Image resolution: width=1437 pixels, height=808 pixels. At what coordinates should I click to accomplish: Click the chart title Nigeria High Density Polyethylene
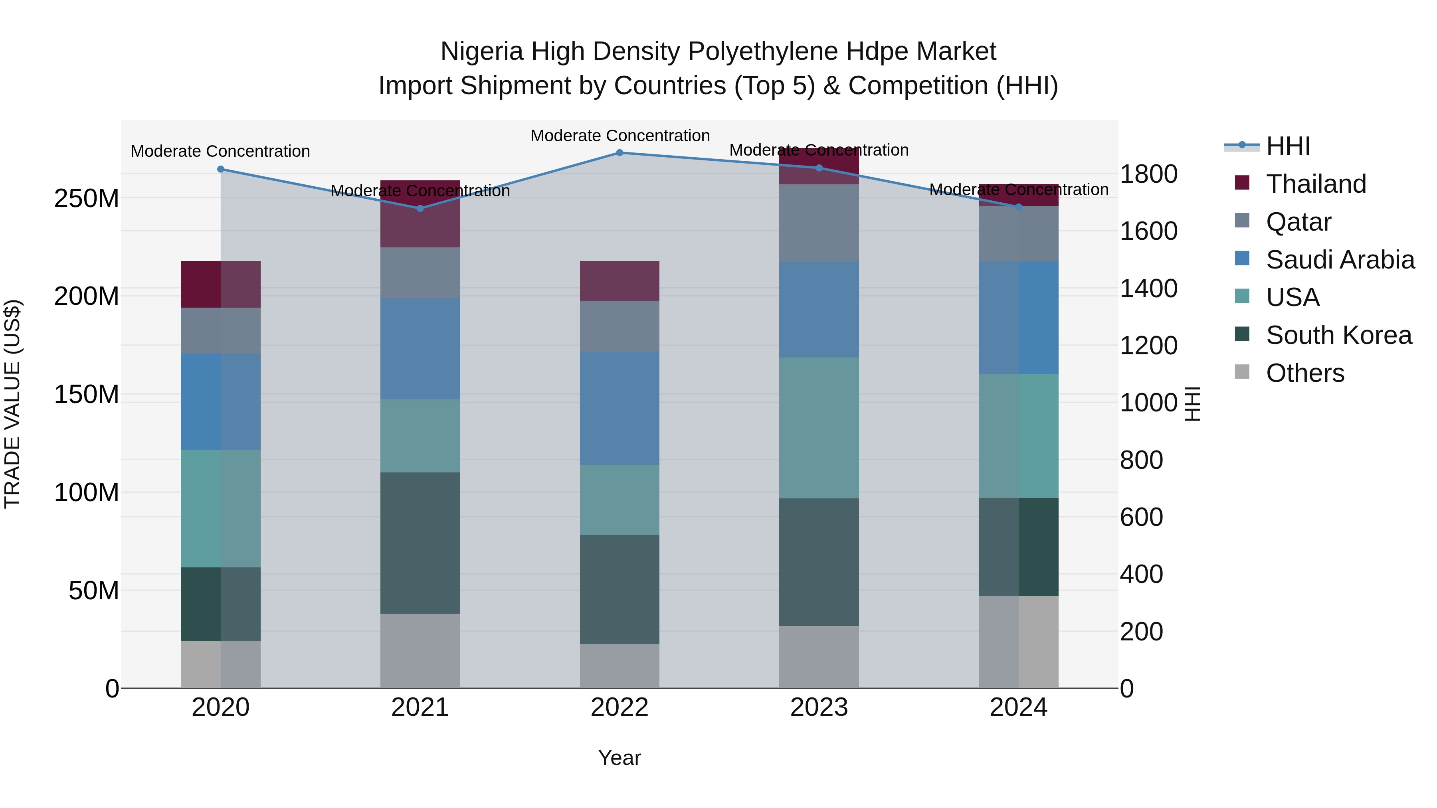tap(718, 51)
